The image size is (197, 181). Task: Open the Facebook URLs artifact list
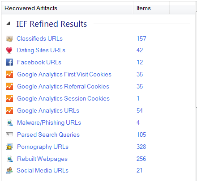click(39, 62)
